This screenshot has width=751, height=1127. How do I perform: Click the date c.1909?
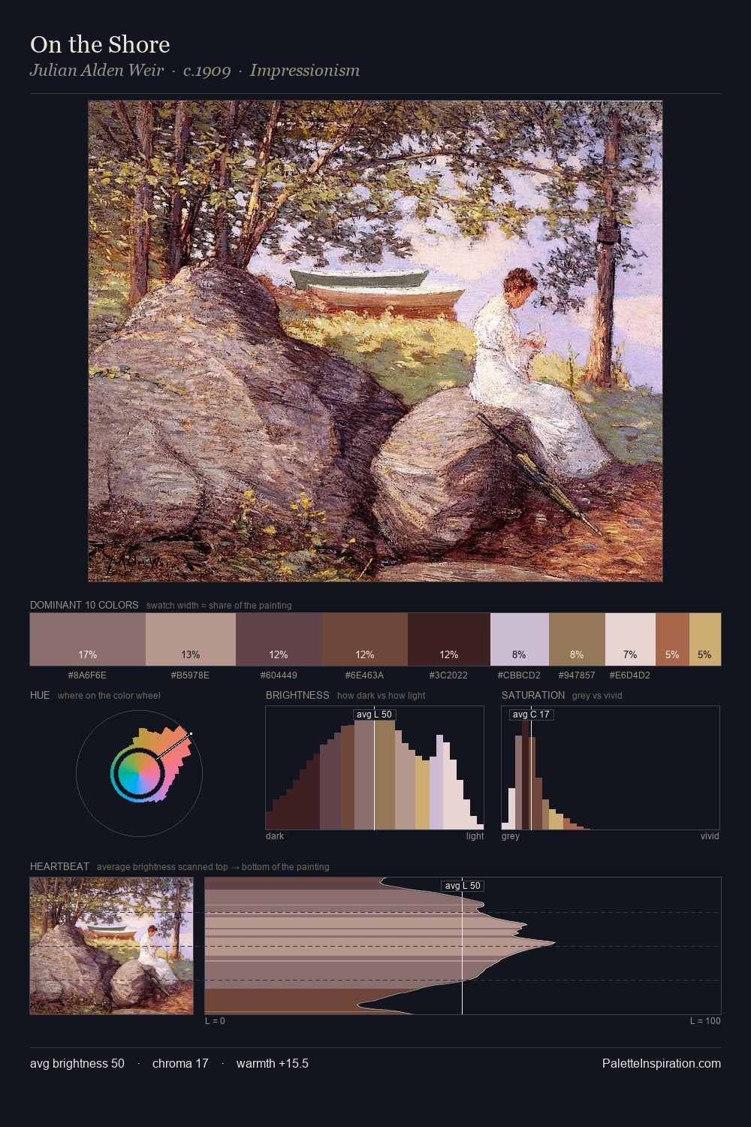pos(207,71)
